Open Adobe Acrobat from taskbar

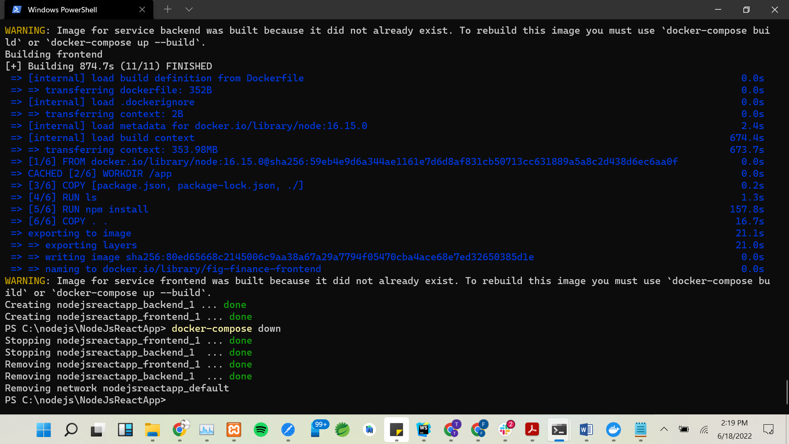tap(532, 430)
